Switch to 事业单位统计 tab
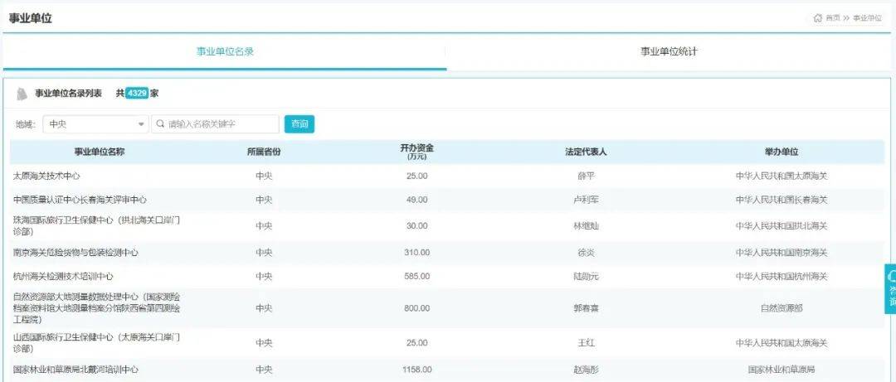 pos(669,51)
